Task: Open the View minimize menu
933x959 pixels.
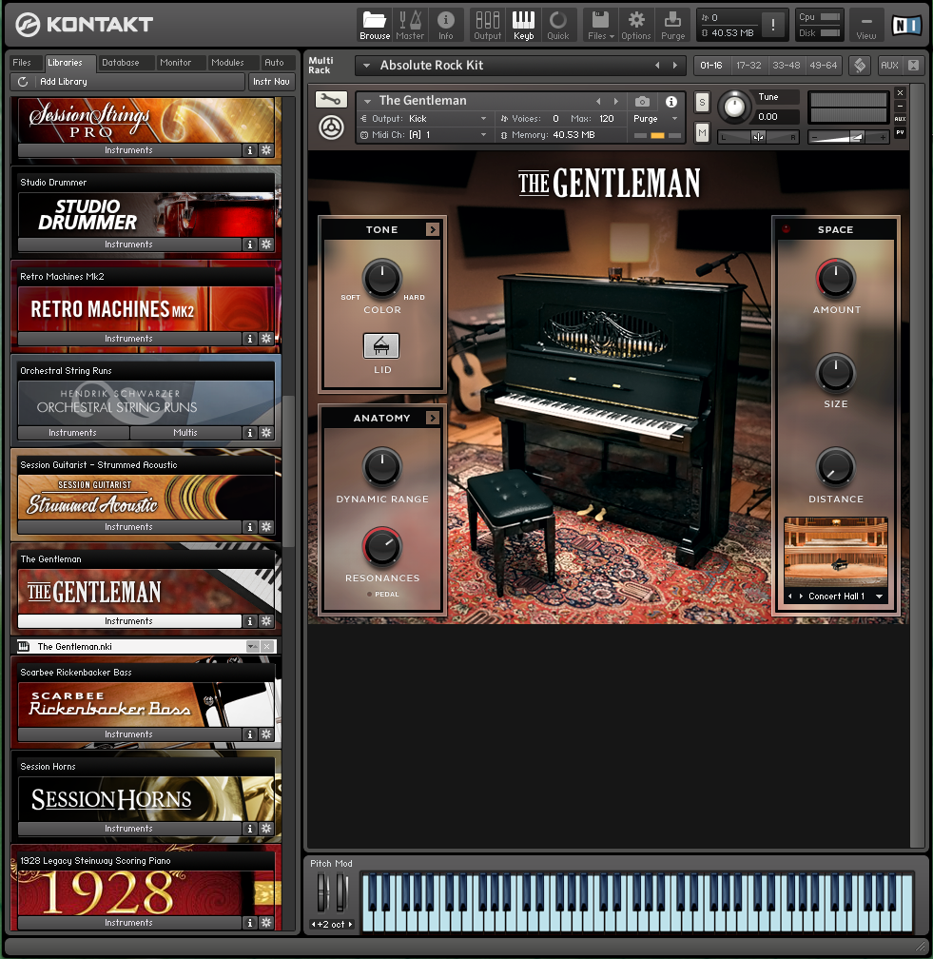Action: pos(865,26)
